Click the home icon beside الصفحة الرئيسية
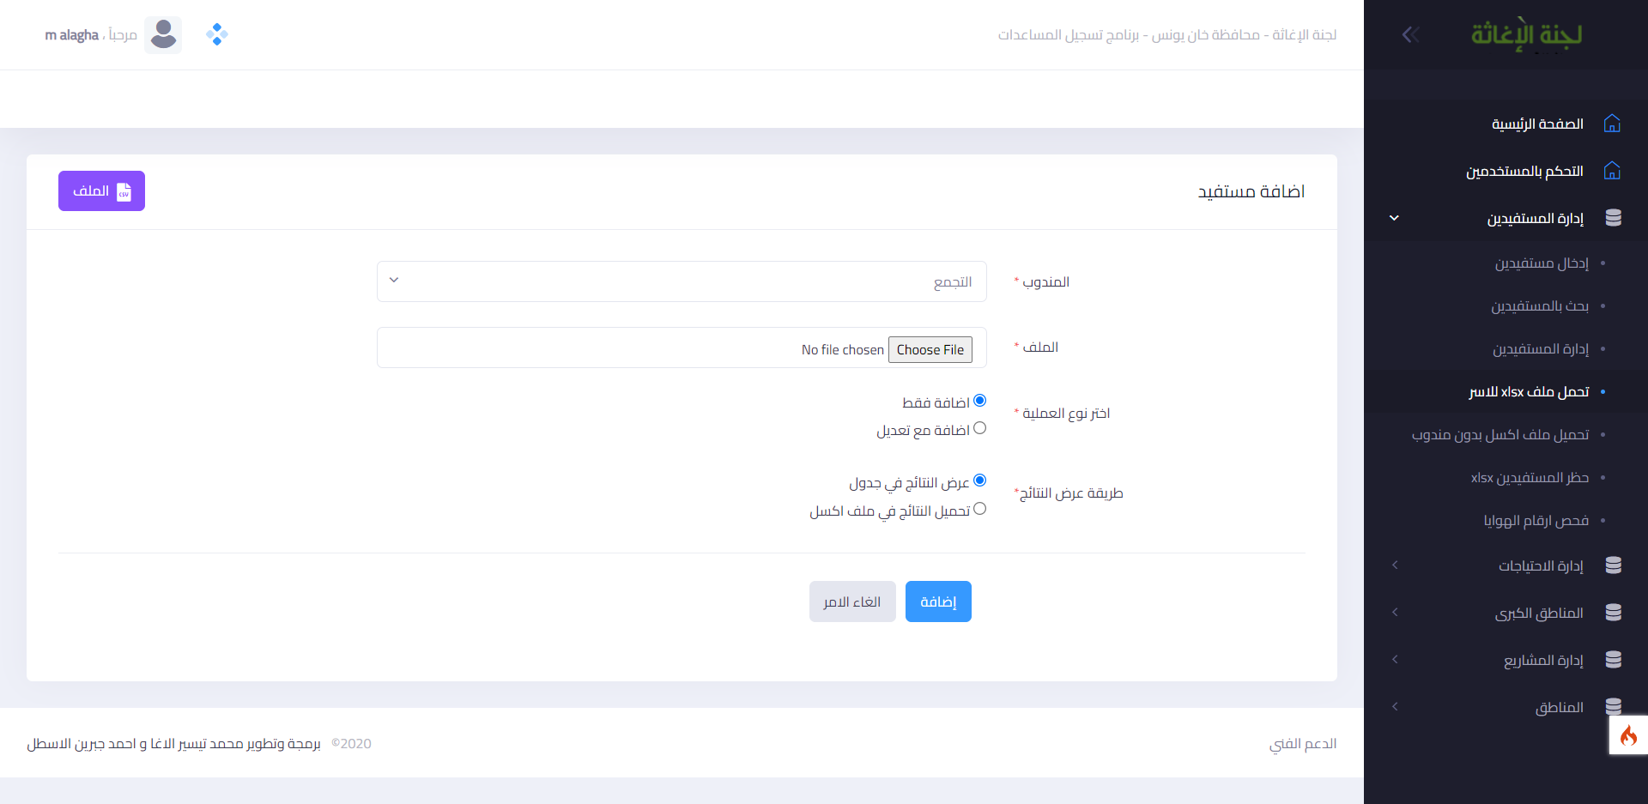 click(x=1612, y=124)
